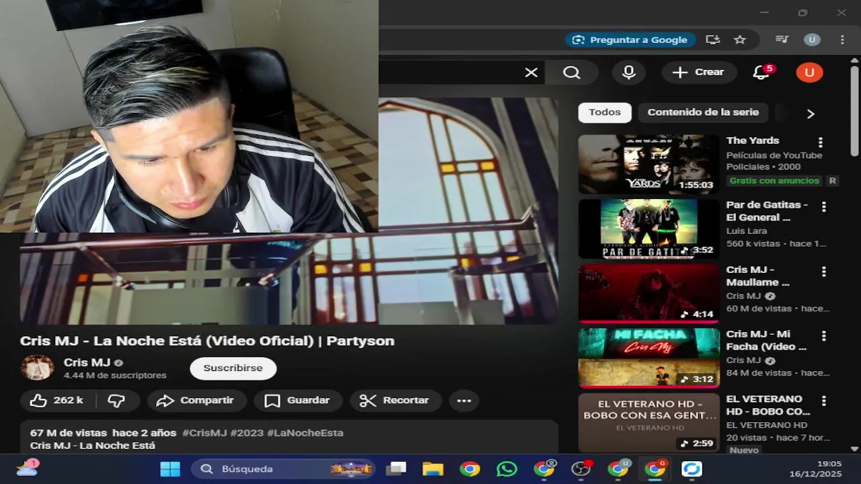Open options menu for Par de Gatitas
Viewport: 861px width, 484px height.
tap(823, 207)
